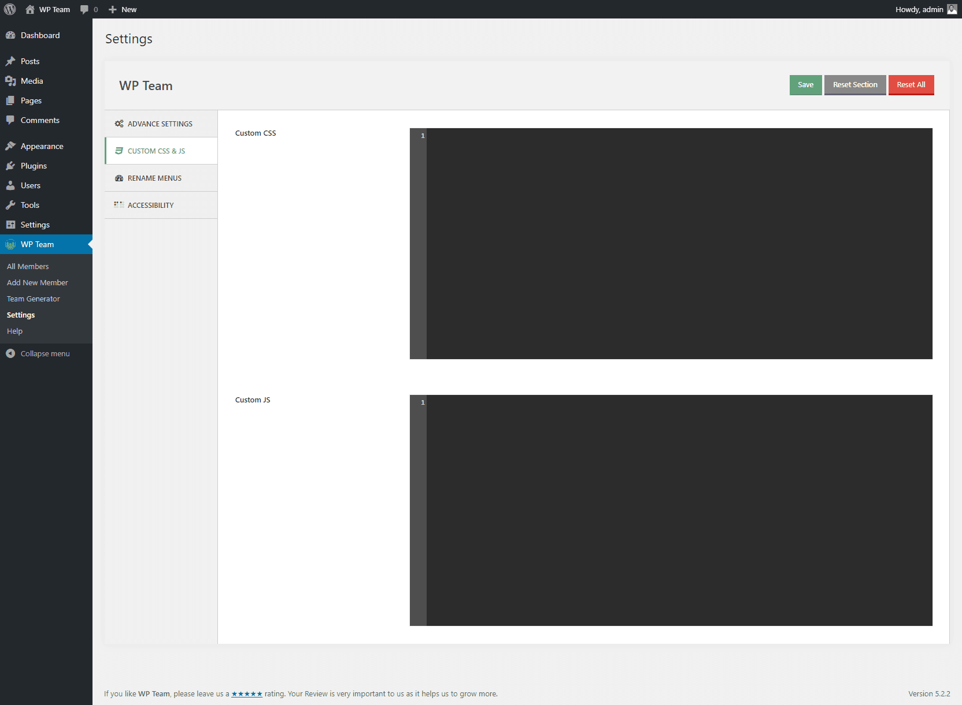The image size is (962, 705).
Task: Click the Comments speech bubble sidebar icon
Action: pos(10,120)
